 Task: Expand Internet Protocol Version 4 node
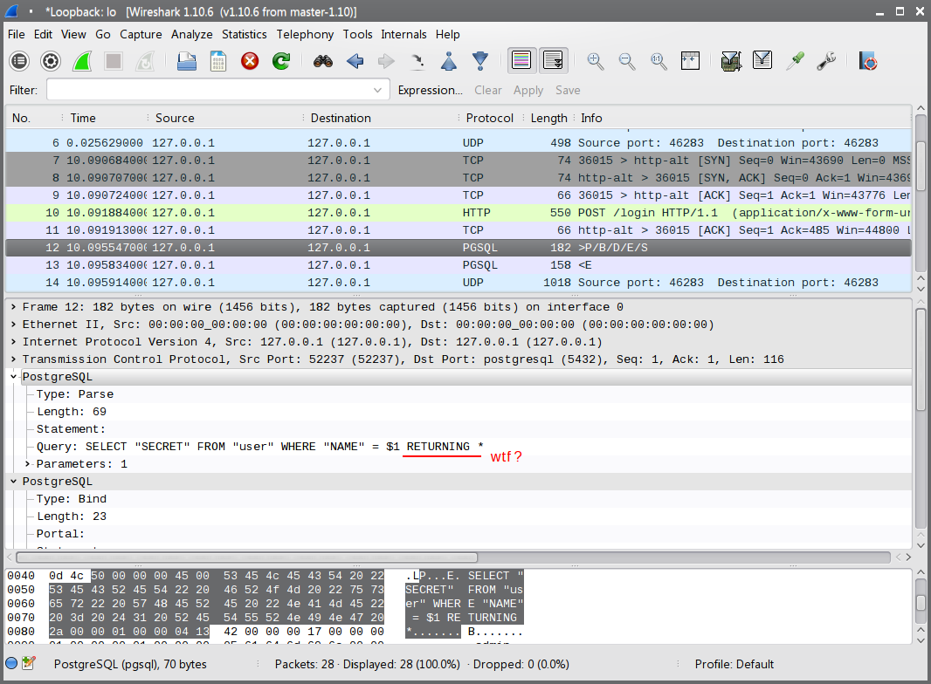13,342
